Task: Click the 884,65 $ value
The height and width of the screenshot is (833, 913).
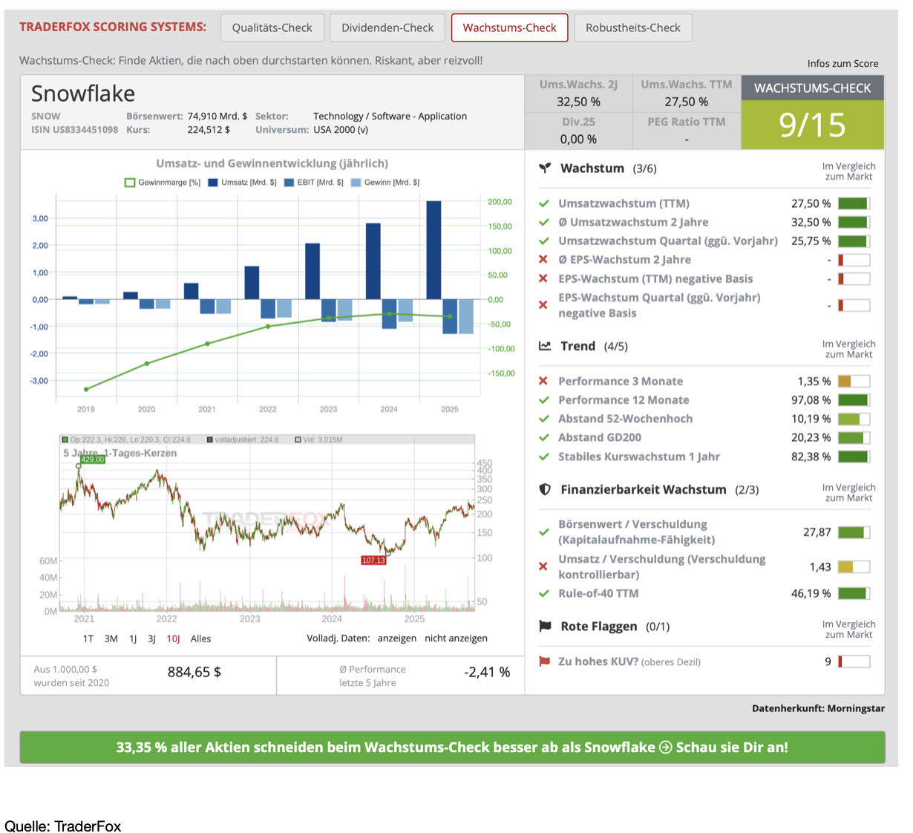Action: tap(194, 672)
